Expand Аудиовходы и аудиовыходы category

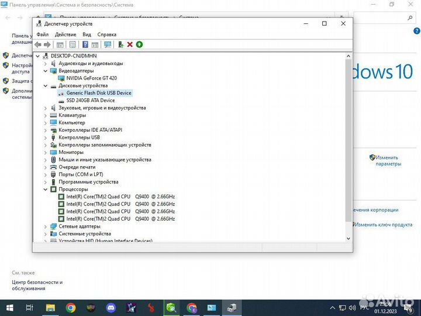pyautogui.click(x=46, y=64)
